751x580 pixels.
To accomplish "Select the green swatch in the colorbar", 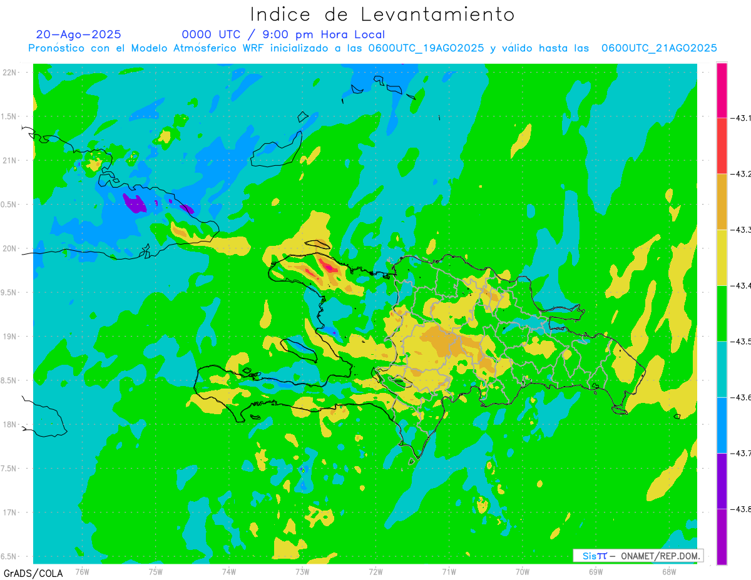I will (x=722, y=313).
